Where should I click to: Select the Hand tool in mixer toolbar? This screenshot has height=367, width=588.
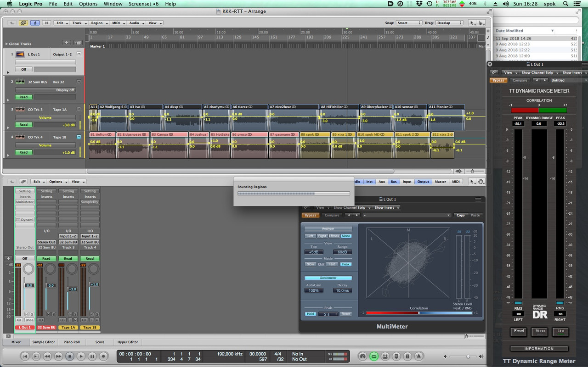(x=481, y=182)
